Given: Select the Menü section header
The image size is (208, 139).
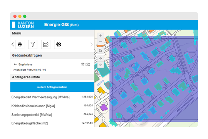Looking at the screenshot, I should coord(17,33).
